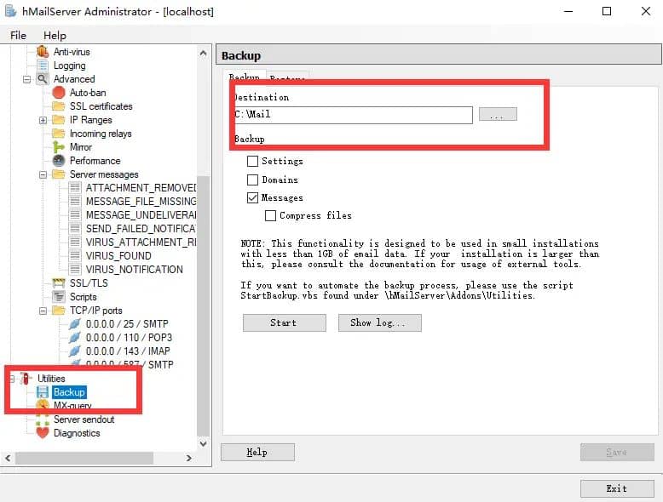Click the Diagnostics heart icon

coord(43,433)
